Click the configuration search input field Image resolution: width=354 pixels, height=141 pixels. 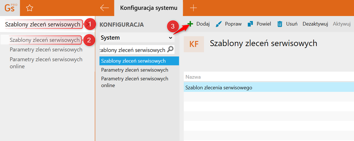133,50
